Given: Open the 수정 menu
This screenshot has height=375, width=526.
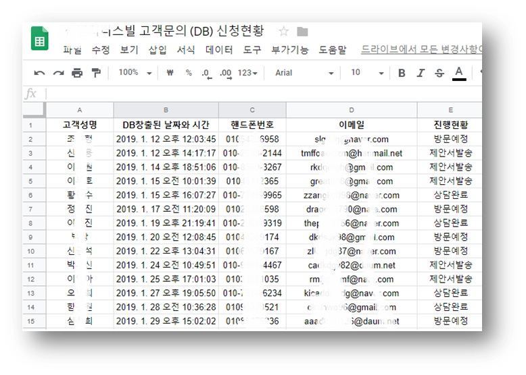Looking at the screenshot, I should pyautogui.click(x=101, y=50).
